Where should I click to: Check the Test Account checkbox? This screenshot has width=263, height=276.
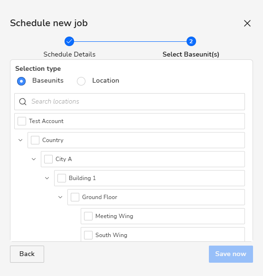(x=22, y=121)
